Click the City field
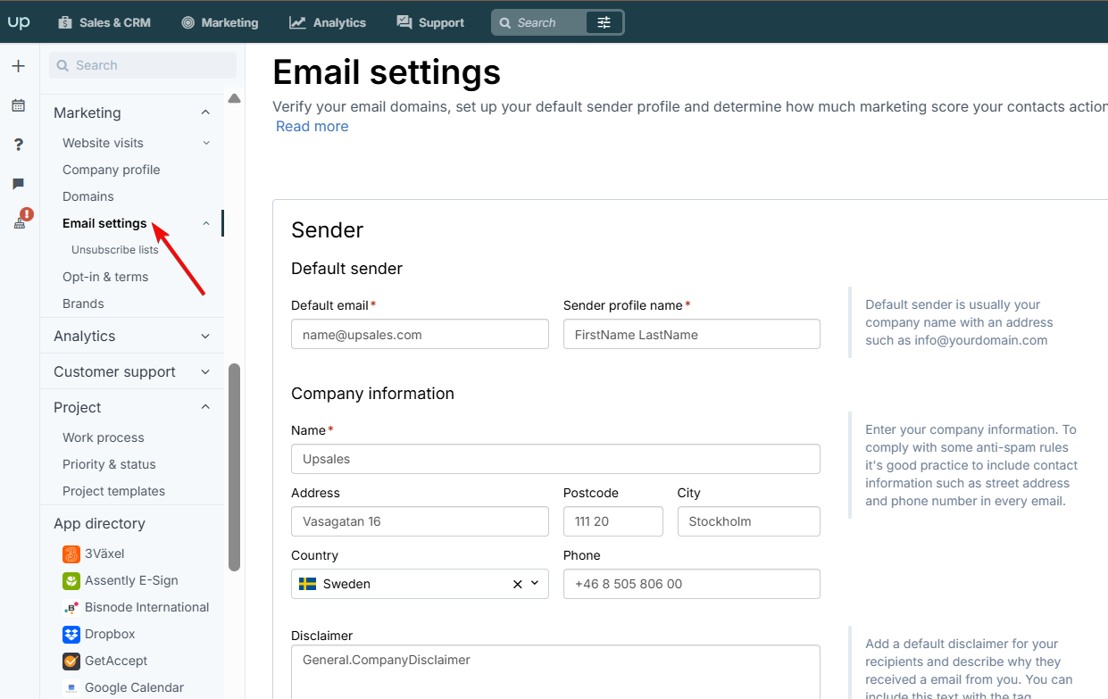The width and height of the screenshot is (1108, 699). tap(748, 521)
